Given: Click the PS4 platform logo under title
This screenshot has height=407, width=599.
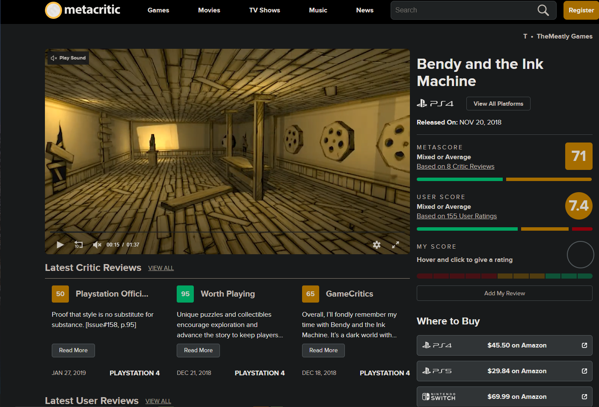Looking at the screenshot, I should [x=435, y=104].
